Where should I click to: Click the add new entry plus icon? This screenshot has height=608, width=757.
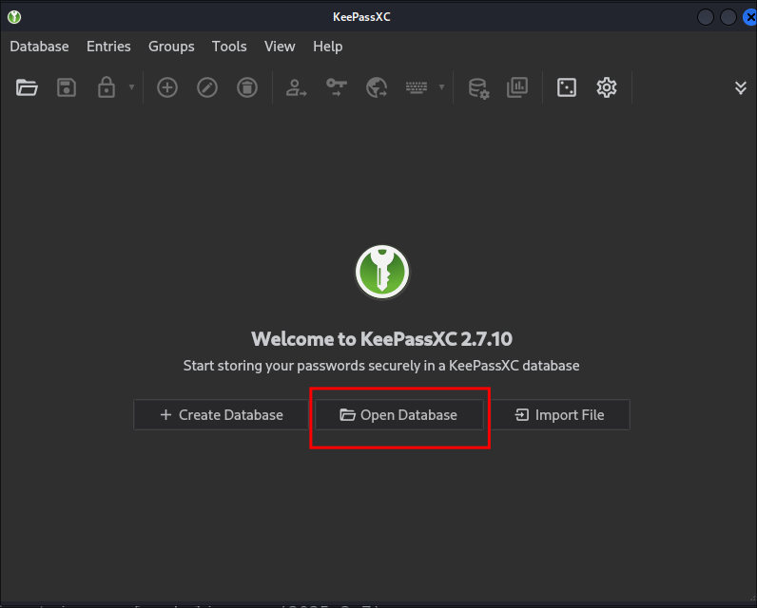[167, 87]
